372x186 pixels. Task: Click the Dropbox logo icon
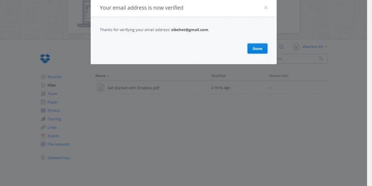tap(45, 58)
